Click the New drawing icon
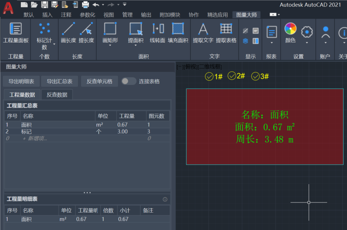 [x=24, y=4]
